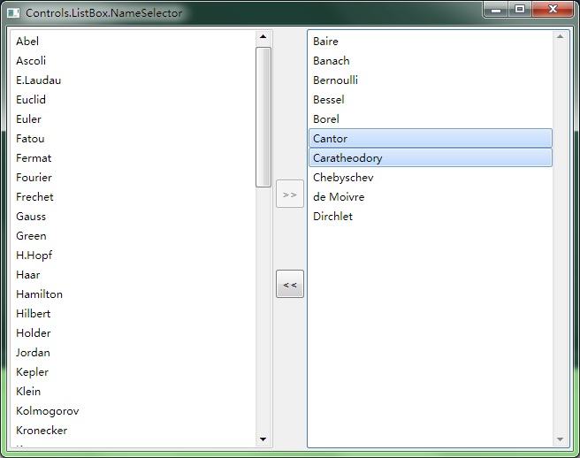The image size is (580, 458).
Task: Select Fermat in the left list
Action: (x=34, y=158)
